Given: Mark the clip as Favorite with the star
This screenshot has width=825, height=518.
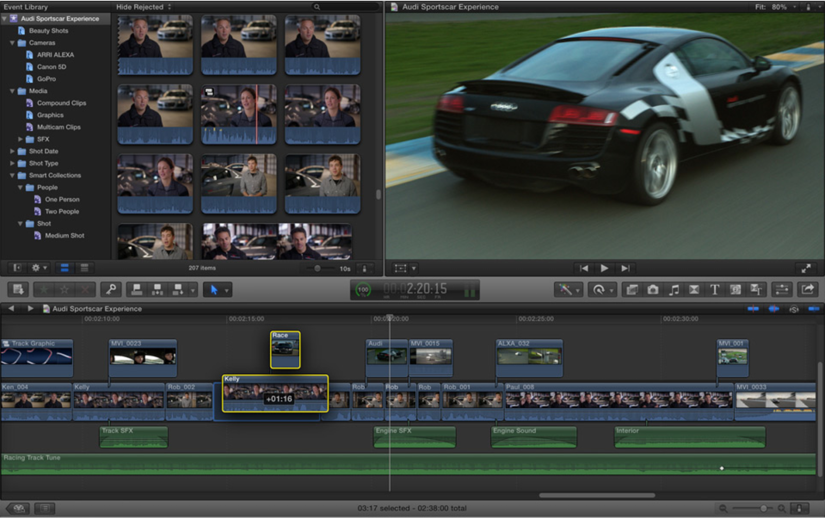Looking at the screenshot, I should click(45, 289).
